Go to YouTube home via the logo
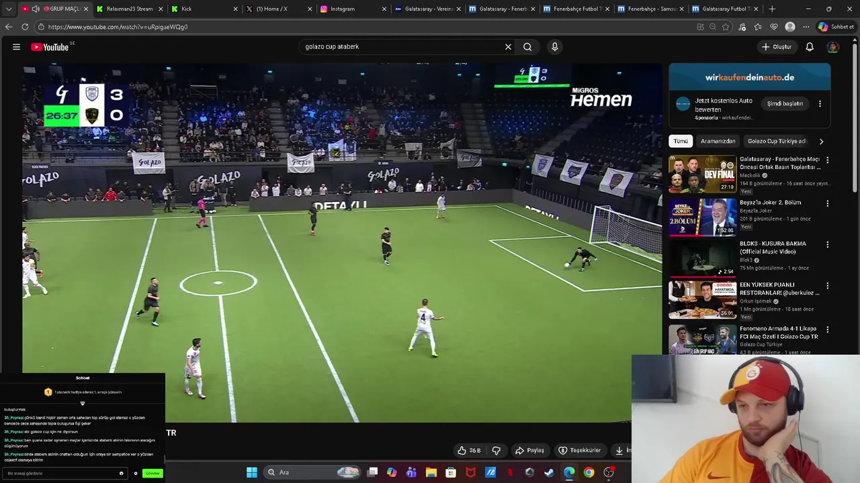Screen dimensions: 860x483 click(50, 47)
